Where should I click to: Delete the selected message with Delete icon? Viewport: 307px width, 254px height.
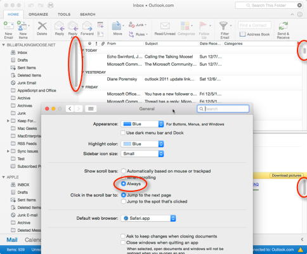(42, 26)
